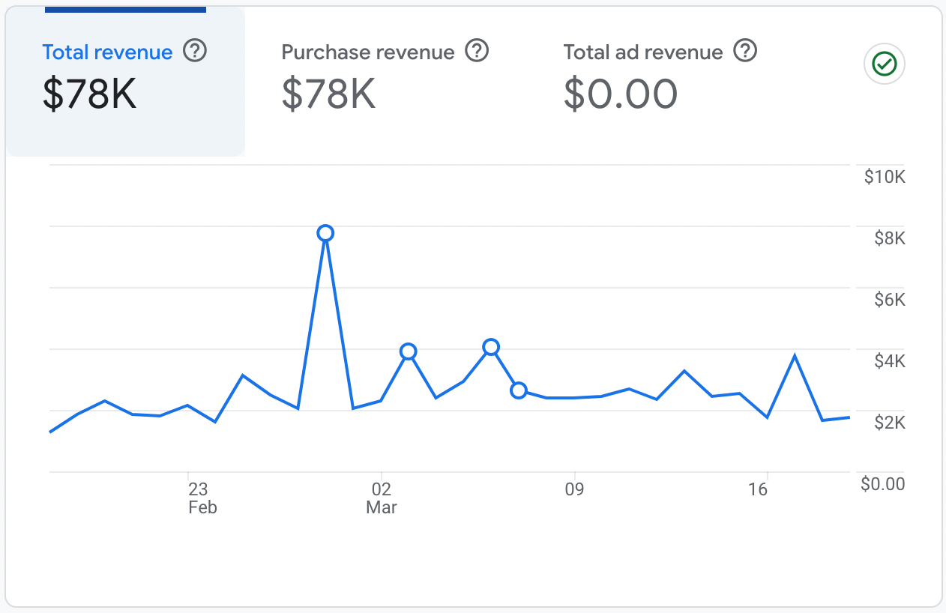The width and height of the screenshot is (946, 613).
Task: Select the highlighted $8K peak data point
Action: click(325, 233)
